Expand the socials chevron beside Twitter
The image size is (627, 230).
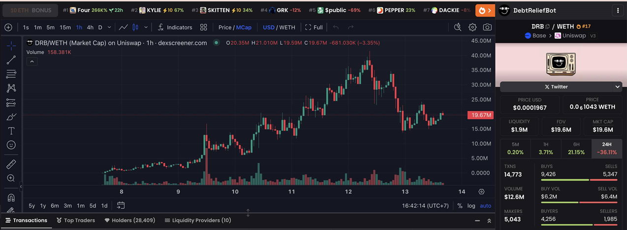click(x=618, y=87)
